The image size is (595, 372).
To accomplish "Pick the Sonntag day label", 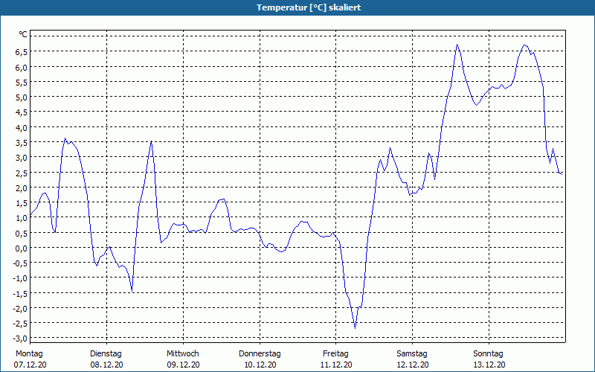I will [x=488, y=354].
